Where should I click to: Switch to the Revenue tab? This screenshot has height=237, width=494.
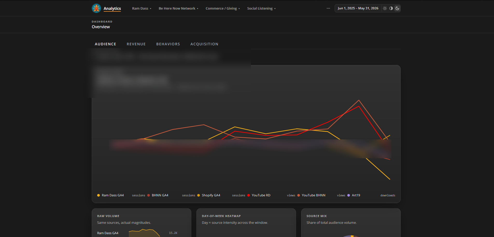136,44
